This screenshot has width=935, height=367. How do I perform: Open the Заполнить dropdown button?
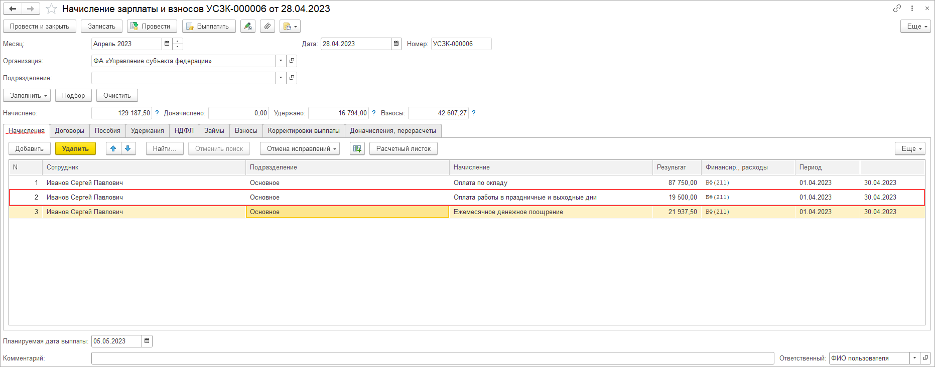click(x=27, y=95)
